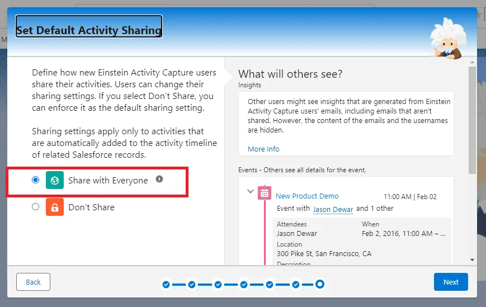Select the Don't Share radio button
This screenshot has width=486, height=307.
(x=36, y=207)
